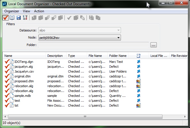
Task: Click the document icon of jacquelyn.alg
Action: tap(11, 67)
